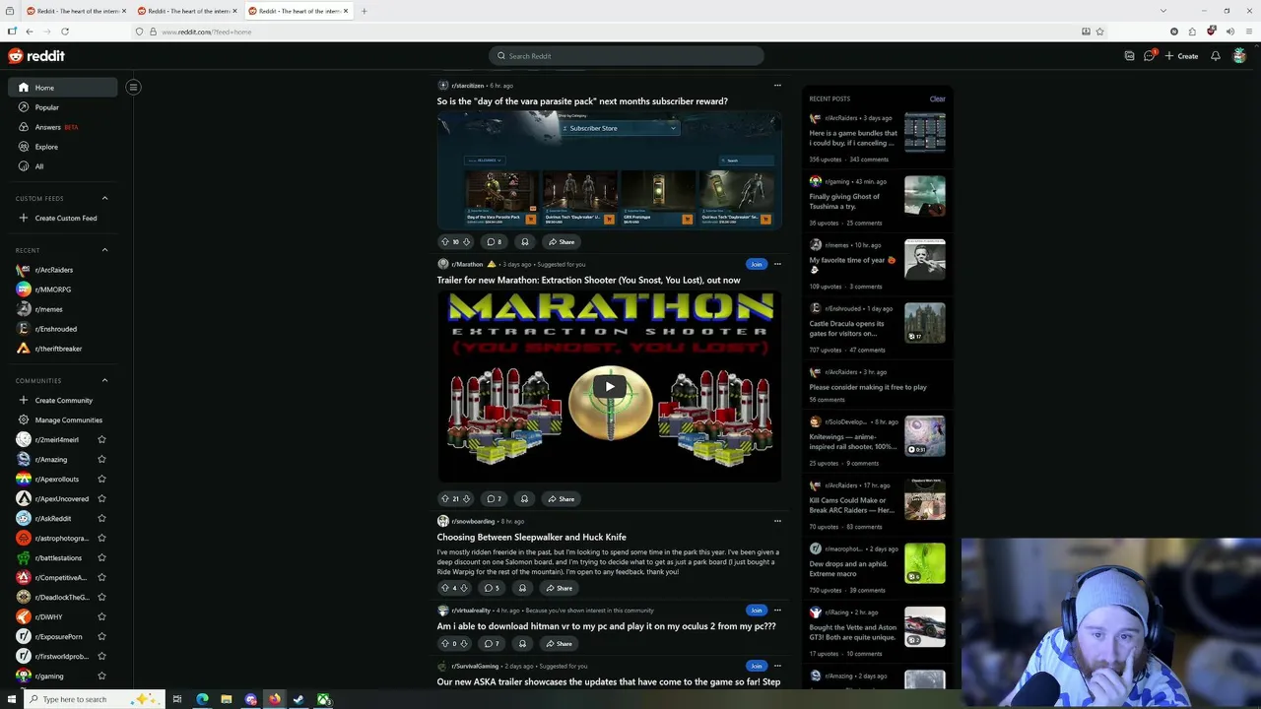Screen dimensions: 1261x709
Task: Collapse the Custom Feeds section
Action: click(104, 198)
